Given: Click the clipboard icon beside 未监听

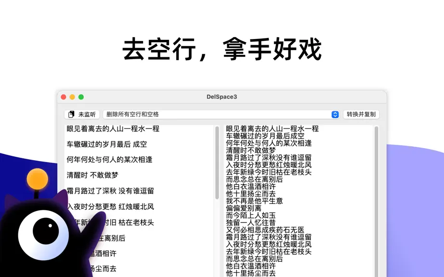Looking at the screenshot, I should [71, 114].
